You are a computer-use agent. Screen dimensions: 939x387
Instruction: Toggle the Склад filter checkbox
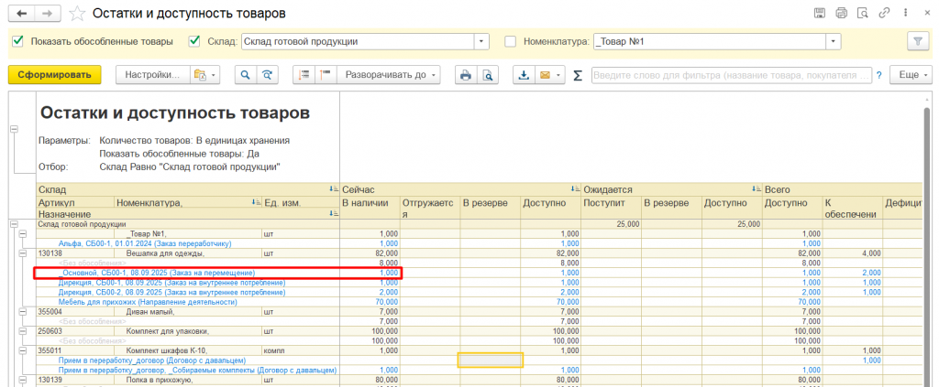coord(194,41)
